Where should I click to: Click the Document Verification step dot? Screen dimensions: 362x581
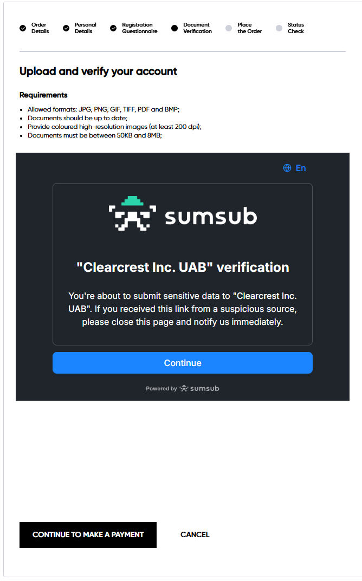(x=174, y=28)
